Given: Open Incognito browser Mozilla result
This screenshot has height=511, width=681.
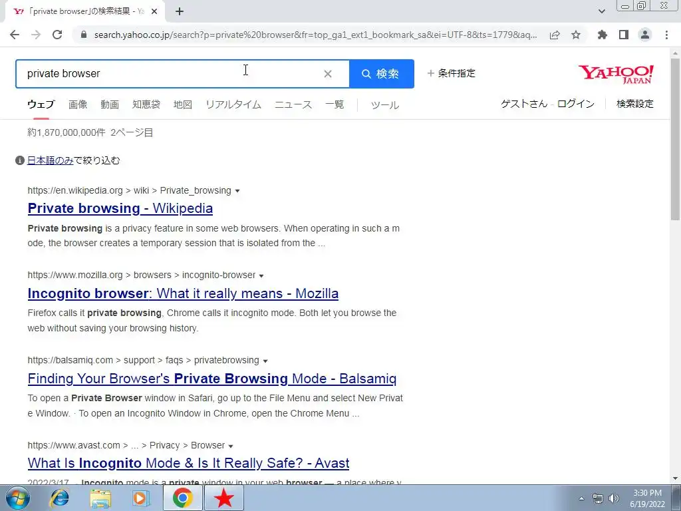Looking at the screenshot, I should (183, 293).
